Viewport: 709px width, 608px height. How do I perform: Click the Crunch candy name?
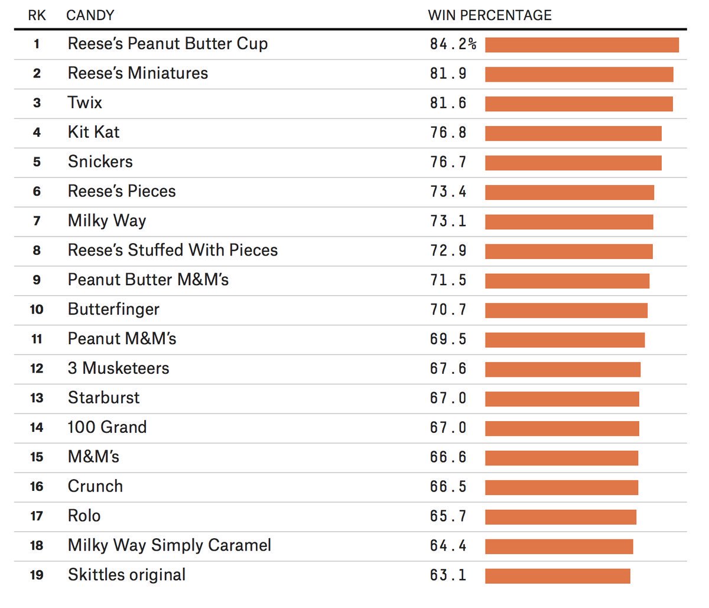click(x=95, y=486)
